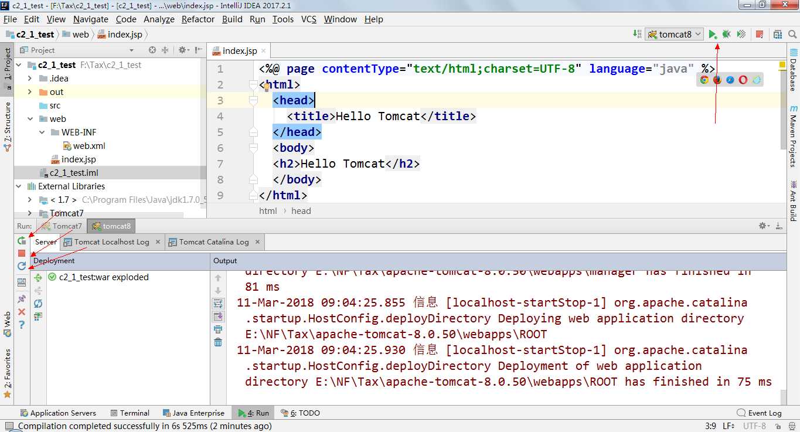This screenshot has height=432, width=800.
Task: Toggle soft-wrap in console output
Action: click(218, 304)
